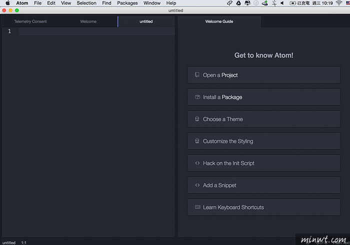Click the input source flag icon in menu bar
Image resolution: width=350 pixels, height=245 pixels.
pyautogui.click(x=348, y=3)
